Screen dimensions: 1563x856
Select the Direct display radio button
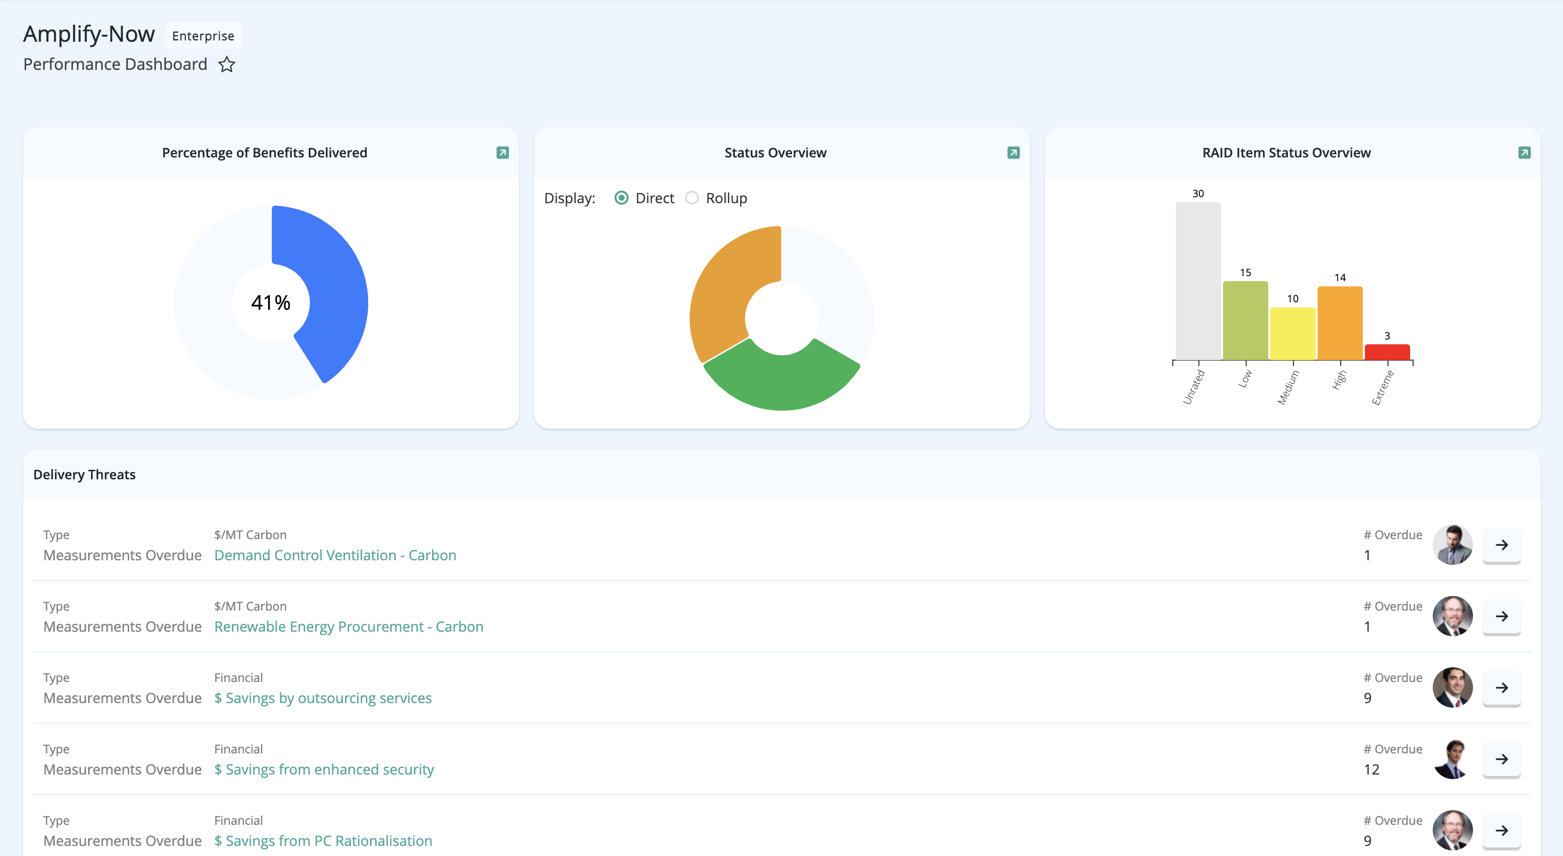click(621, 198)
